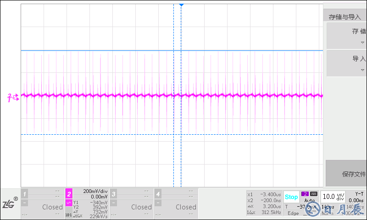Viewport: 367px width, 220px height.
Task: Click the trigger position marker triangle
Action: tap(181, 4)
